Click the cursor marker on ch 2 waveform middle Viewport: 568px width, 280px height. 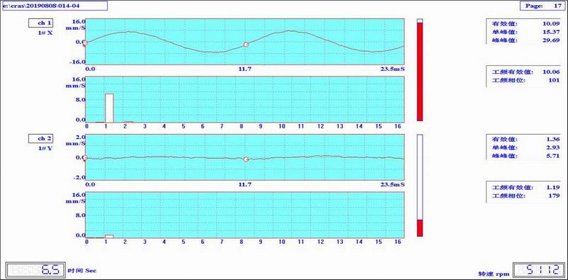[246, 159]
